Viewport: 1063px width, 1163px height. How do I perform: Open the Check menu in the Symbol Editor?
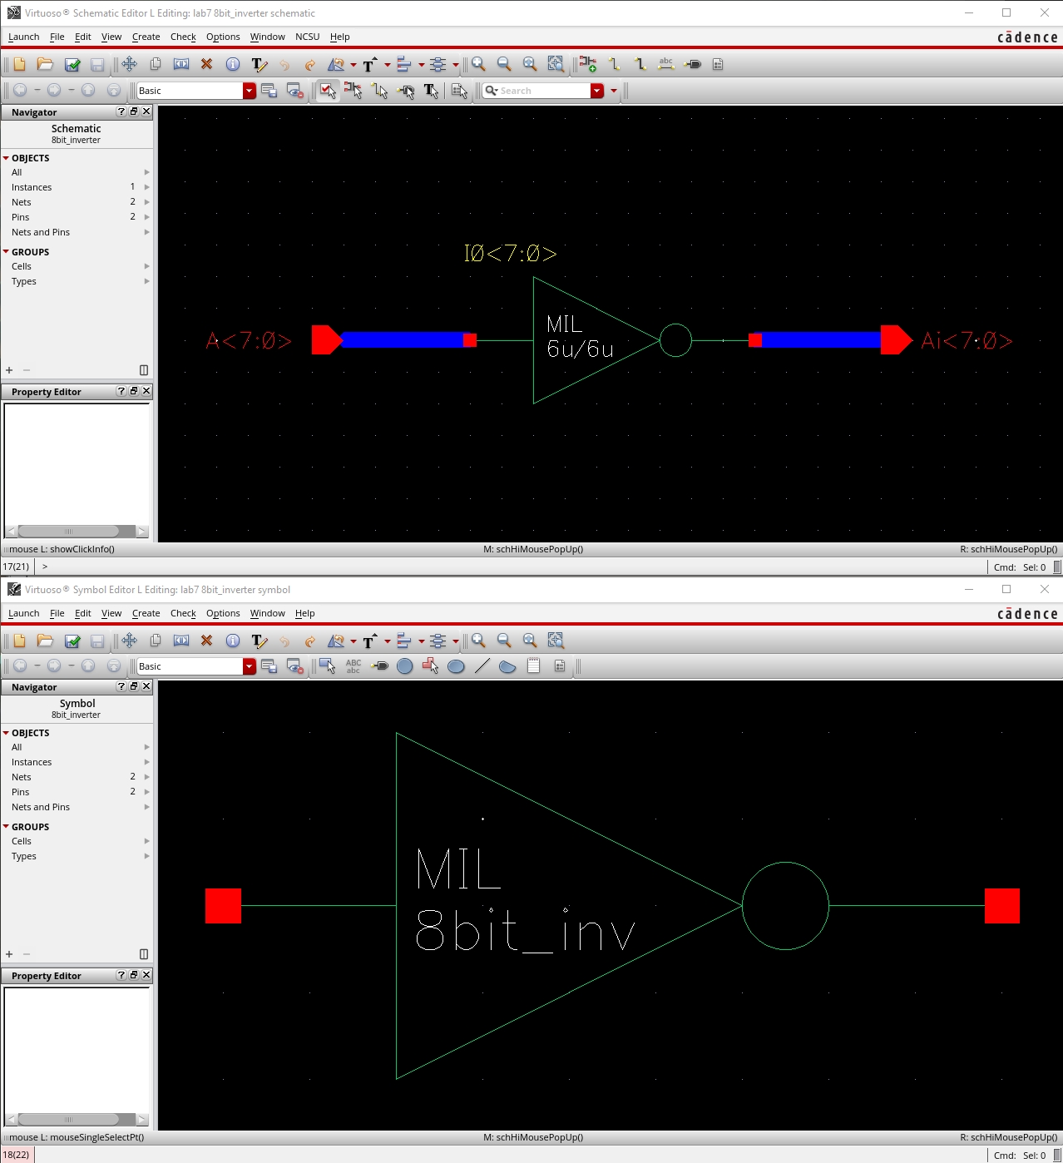click(x=183, y=613)
